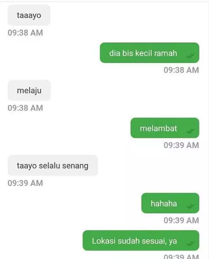Tap the 'melambat' sent message

(x=165, y=128)
